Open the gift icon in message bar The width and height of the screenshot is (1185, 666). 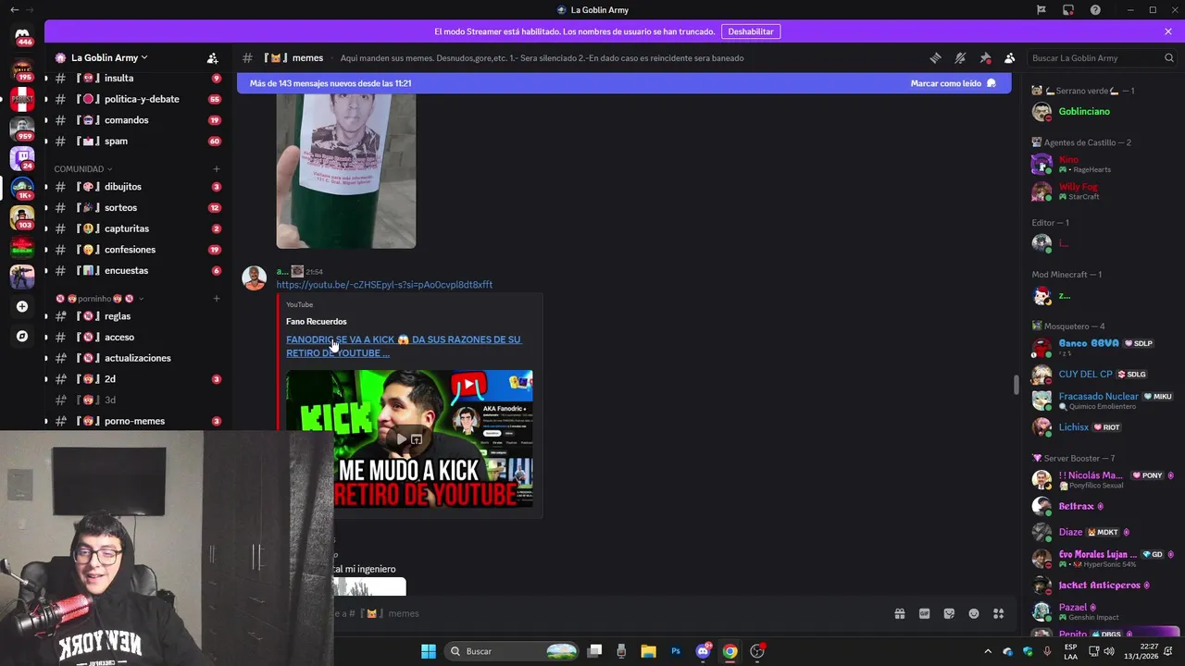click(x=899, y=613)
